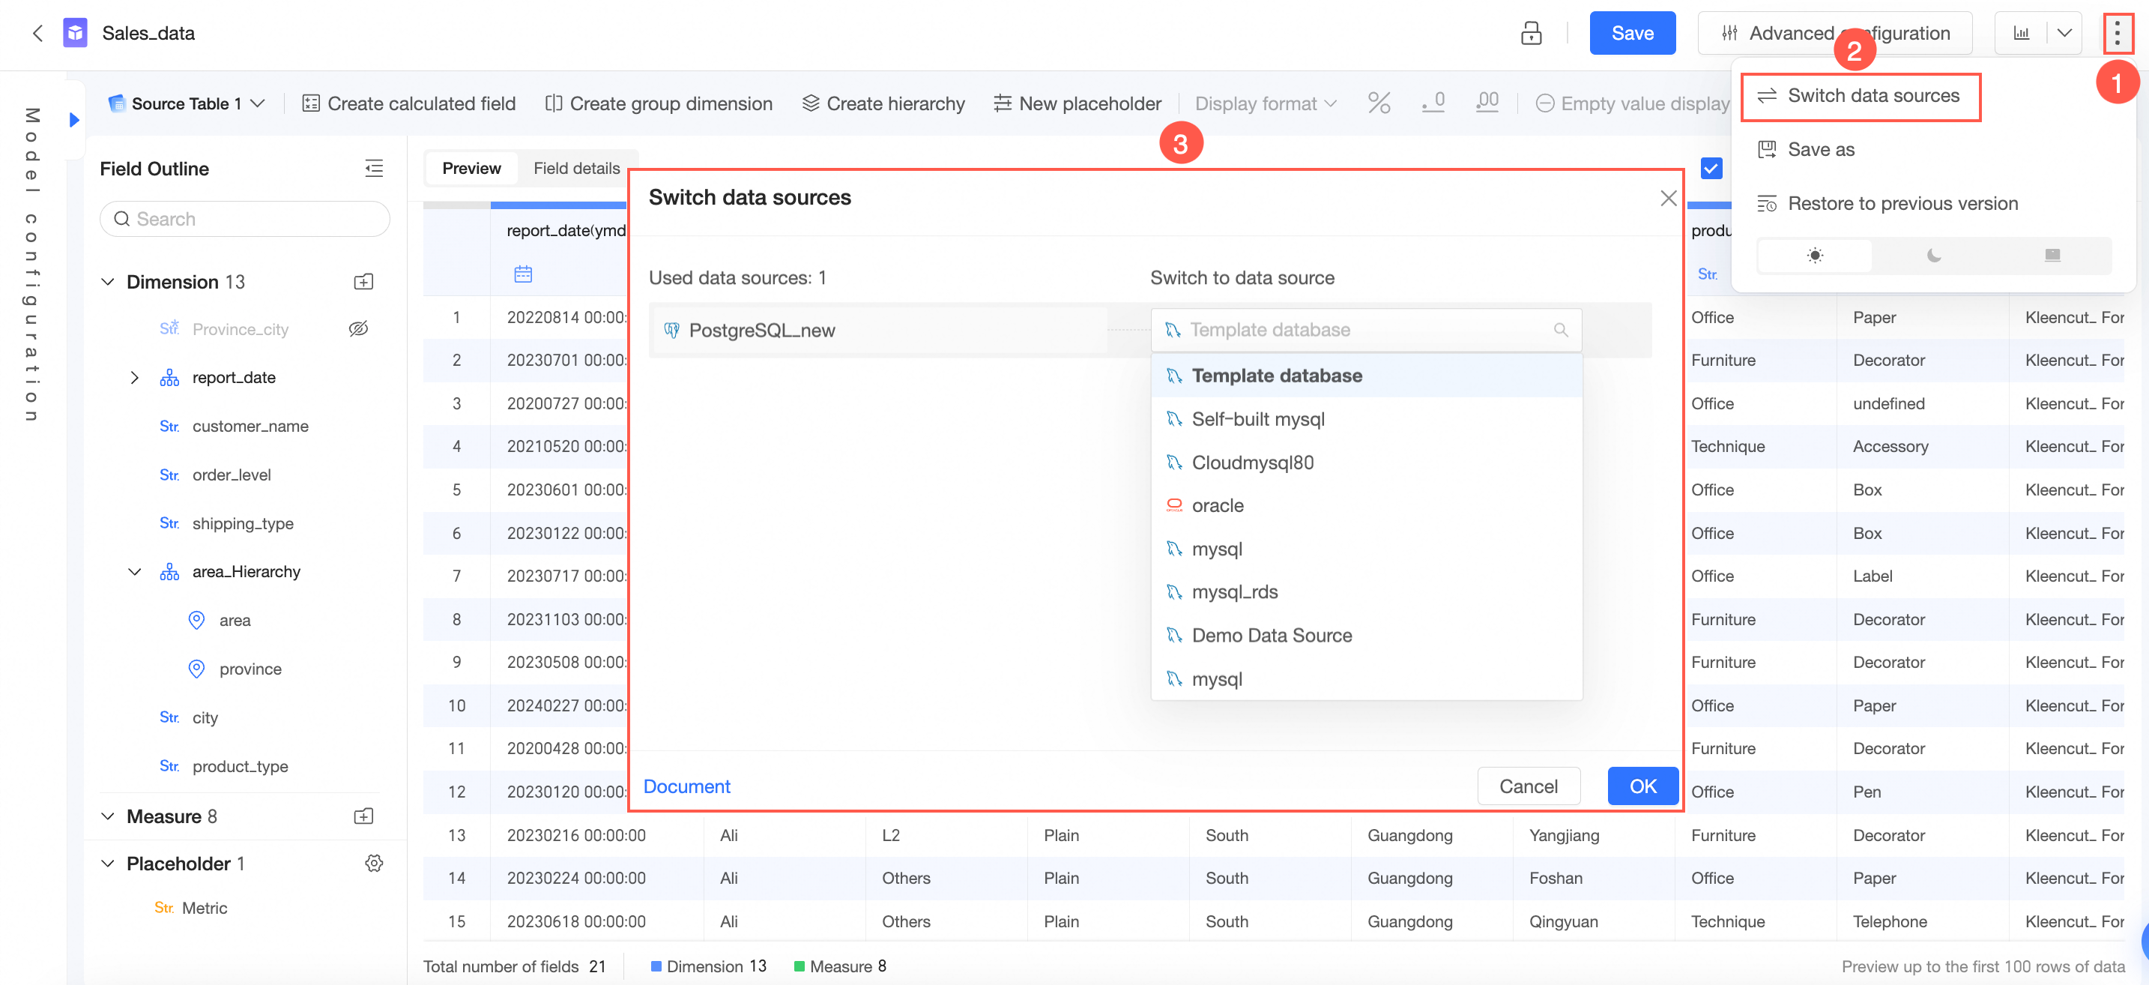The width and height of the screenshot is (2149, 985).
Task: Open the Document link
Action: click(686, 786)
